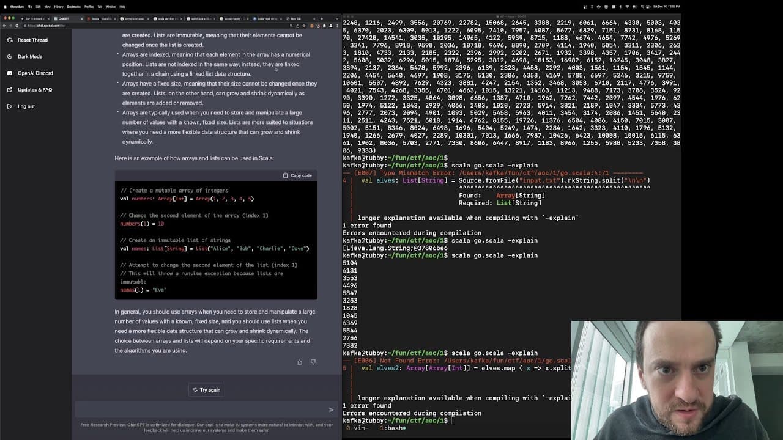This screenshot has height=440, width=783.
Task: Click the browser reload page icon
Action: 17,26
